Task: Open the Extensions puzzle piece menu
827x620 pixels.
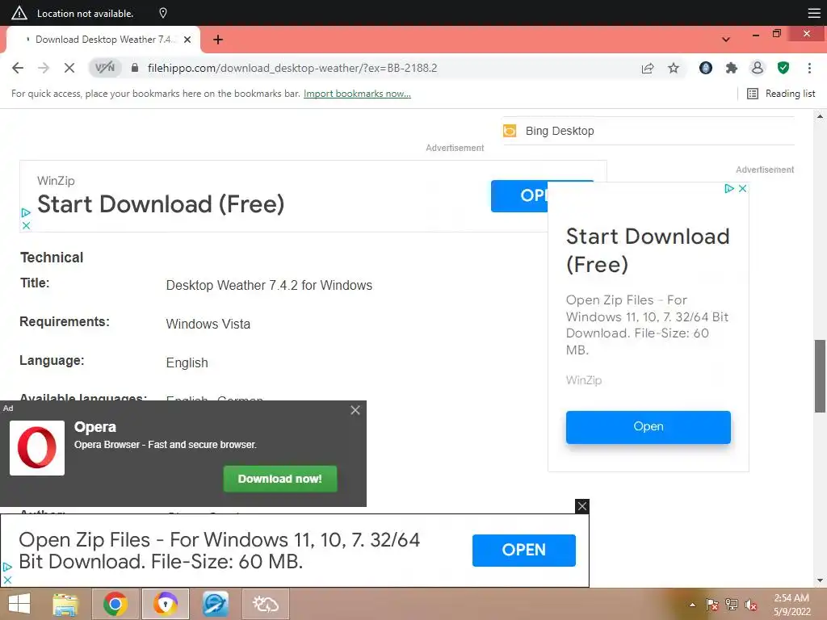Action: [x=732, y=68]
